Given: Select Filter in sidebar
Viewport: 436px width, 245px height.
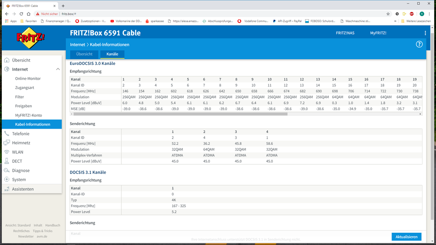Looking at the screenshot, I should point(20,97).
